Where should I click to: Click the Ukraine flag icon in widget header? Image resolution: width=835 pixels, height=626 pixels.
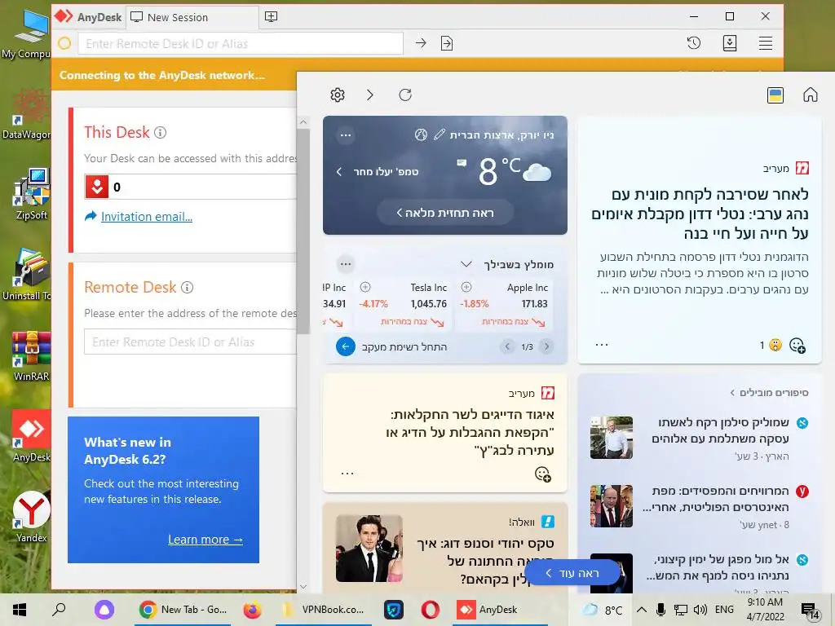[x=775, y=95]
